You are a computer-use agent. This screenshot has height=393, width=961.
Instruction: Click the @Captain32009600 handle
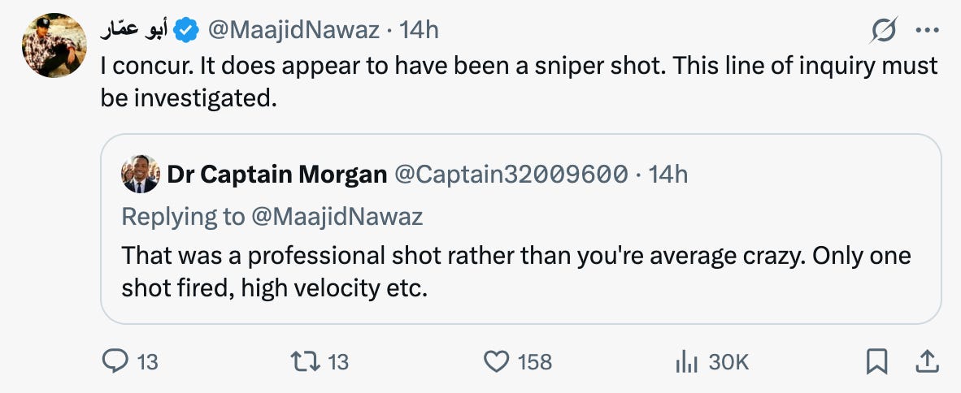click(x=511, y=174)
